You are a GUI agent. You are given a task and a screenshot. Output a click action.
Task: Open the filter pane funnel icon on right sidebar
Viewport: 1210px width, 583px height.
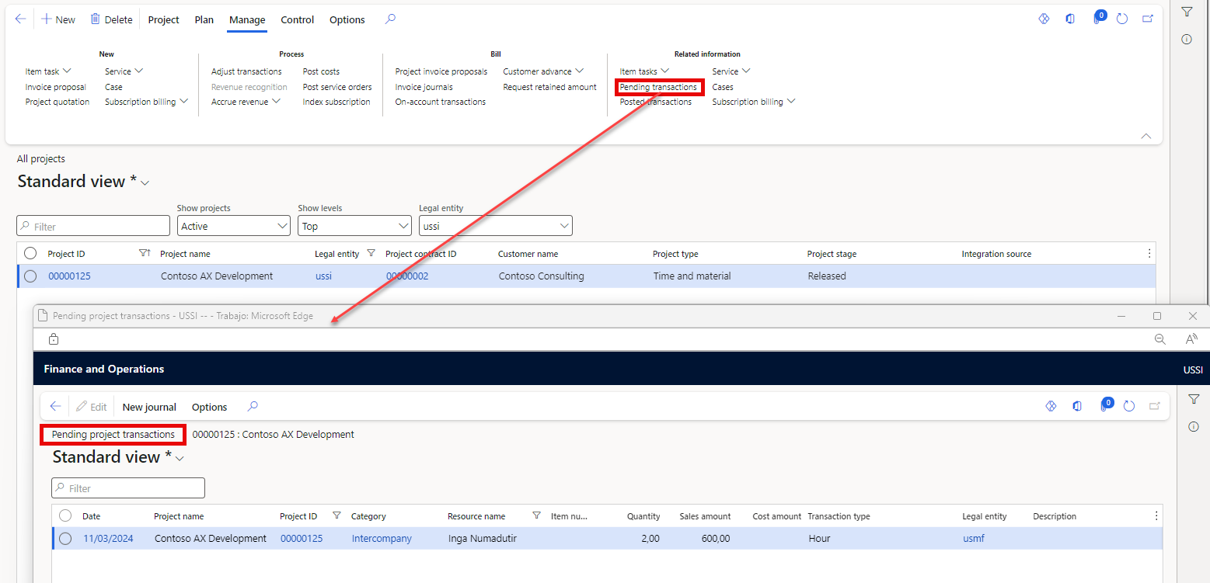tap(1187, 11)
